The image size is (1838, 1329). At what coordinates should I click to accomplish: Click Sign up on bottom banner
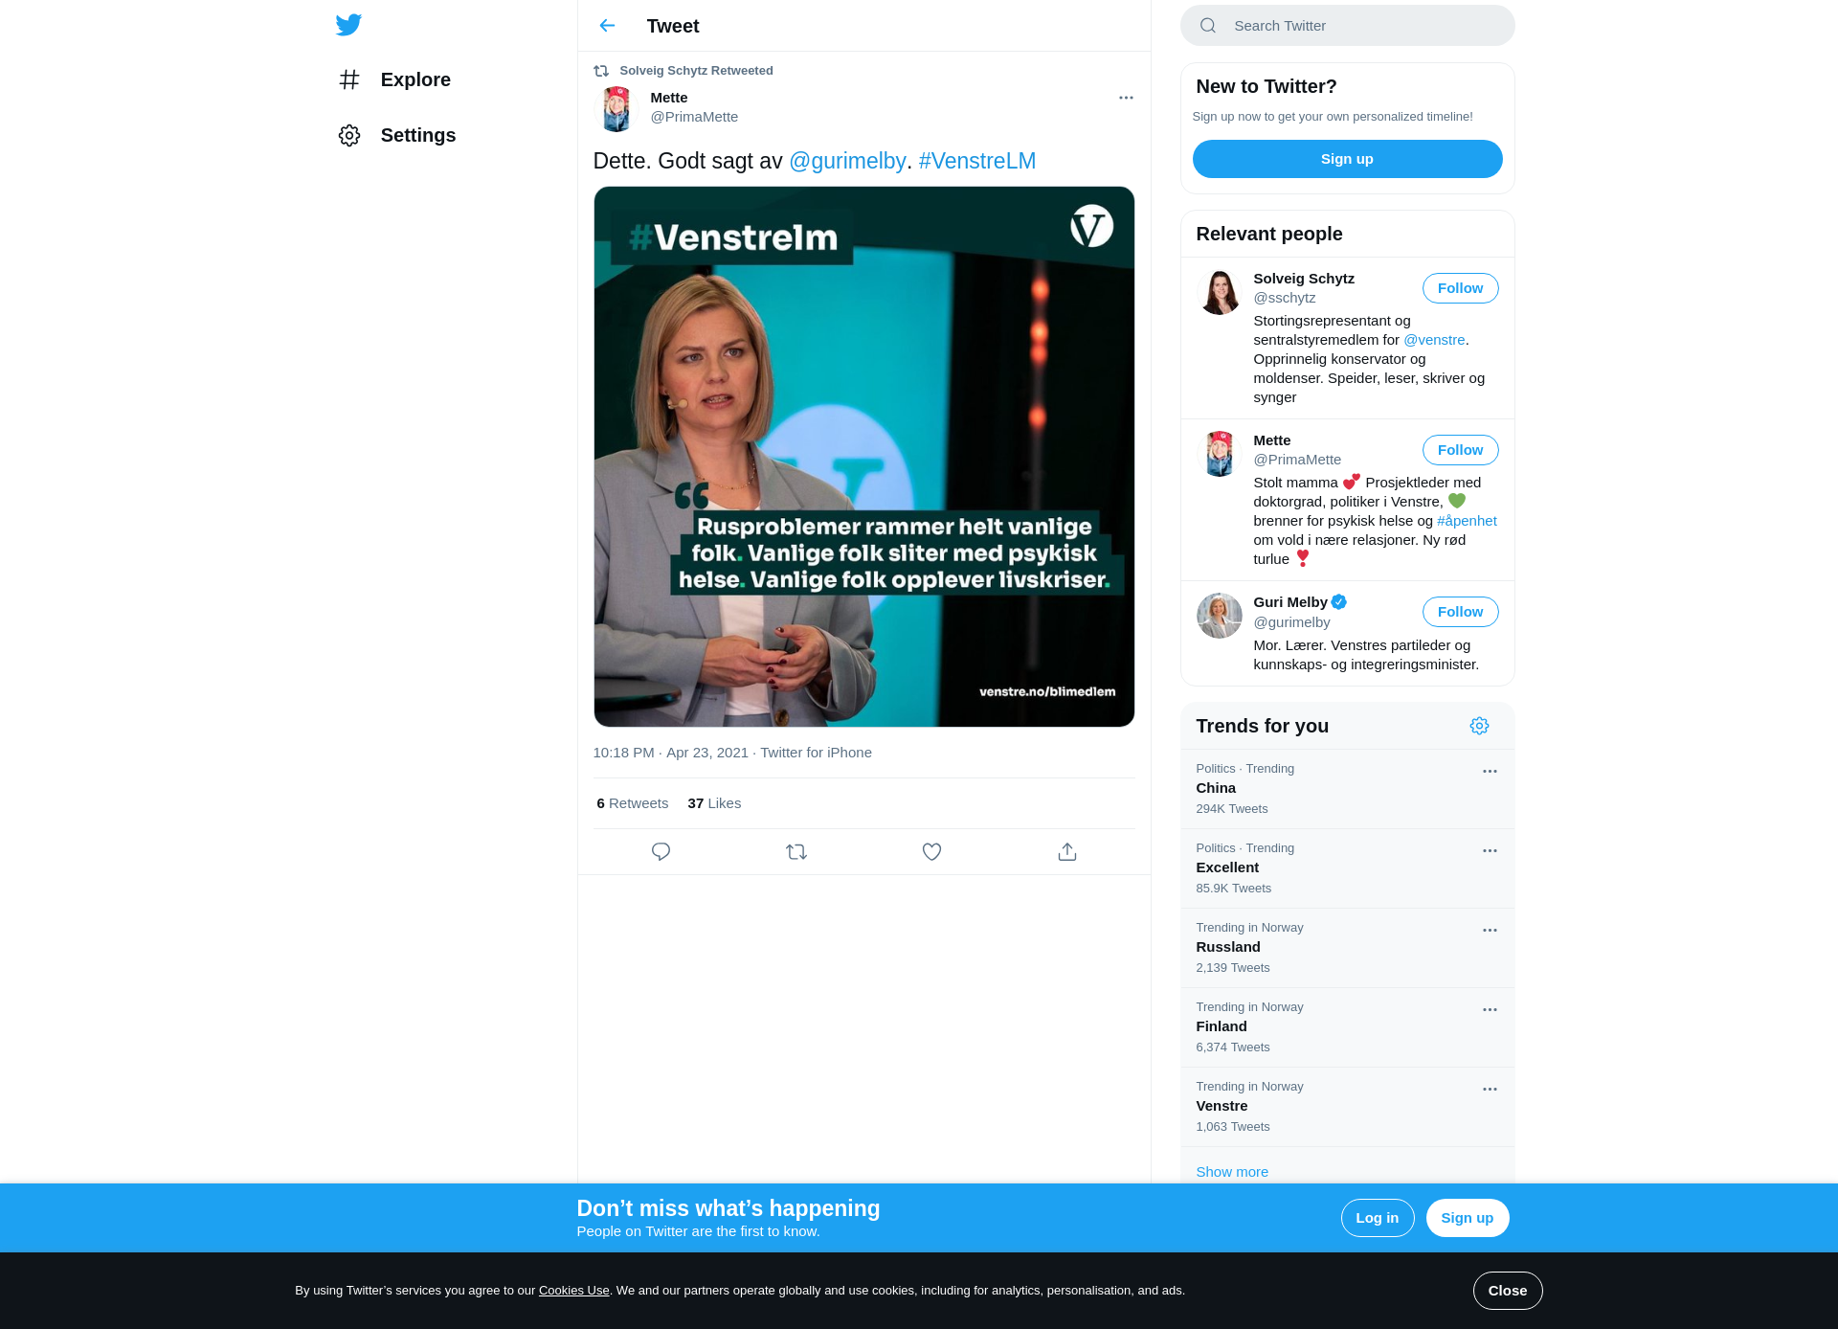pos(1467,1218)
